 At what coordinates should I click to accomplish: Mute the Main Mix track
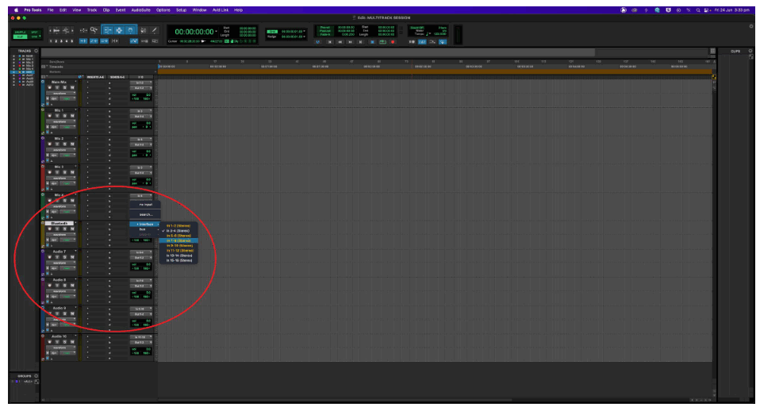click(72, 88)
